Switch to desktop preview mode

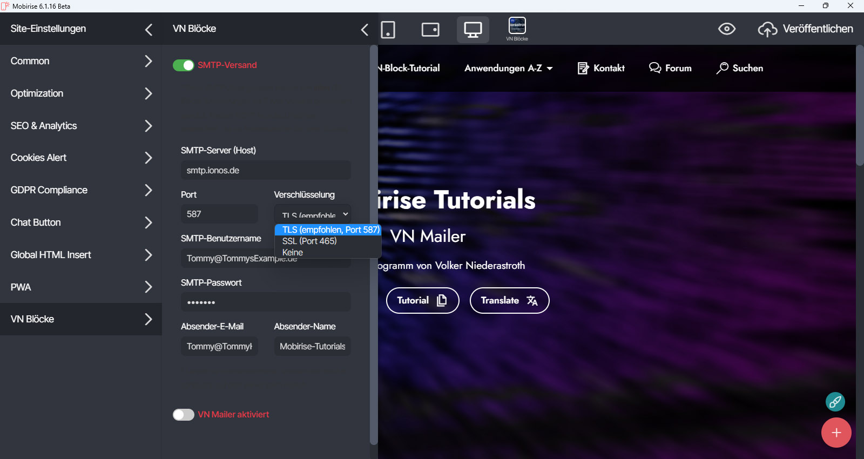pyautogui.click(x=473, y=29)
